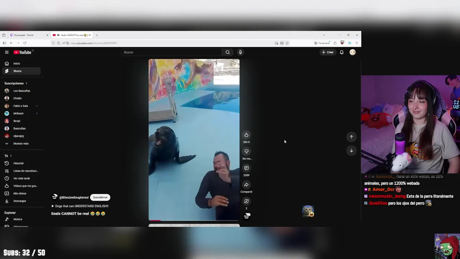
Task: Open Leo Bascuñan channel
Action: tap(21, 91)
